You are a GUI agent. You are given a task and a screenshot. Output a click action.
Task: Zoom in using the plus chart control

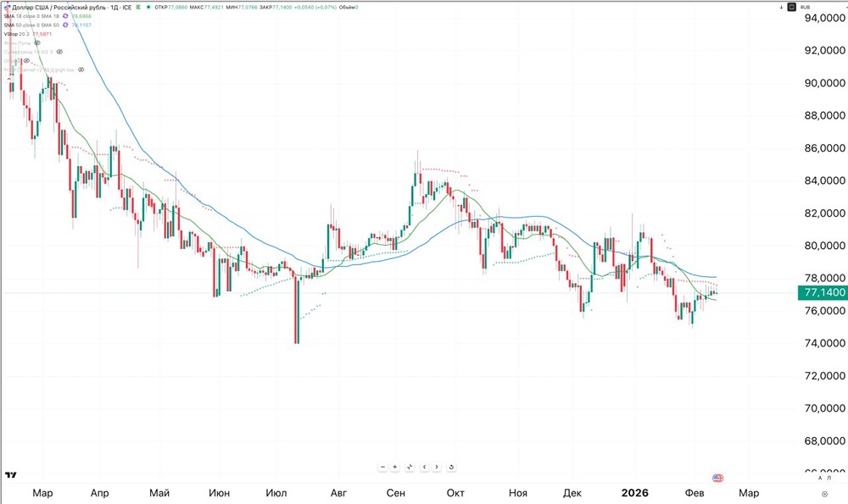pos(395,467)
